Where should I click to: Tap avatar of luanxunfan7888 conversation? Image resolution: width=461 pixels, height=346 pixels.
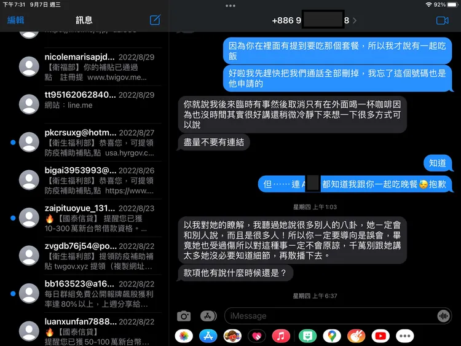(x=29, y=331)
